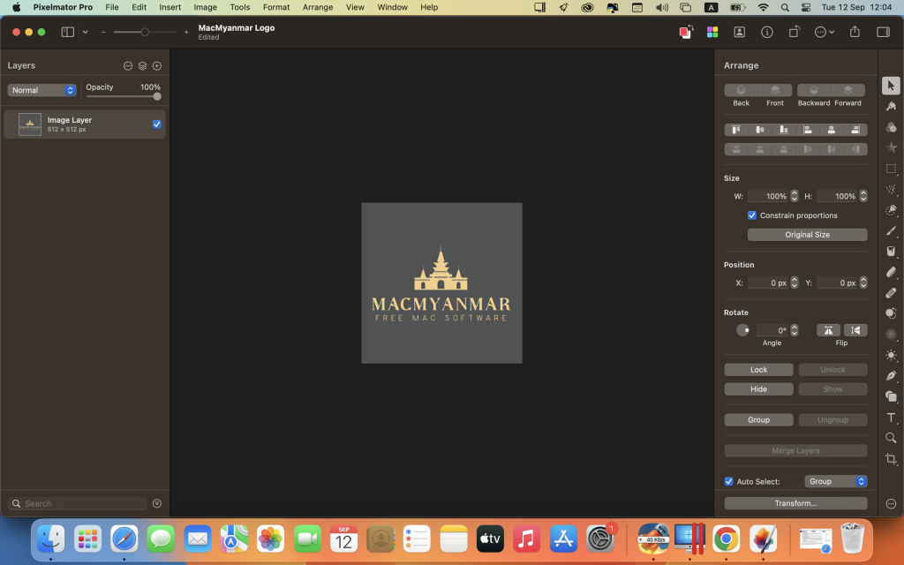Open the Format menu

[x=276, y=7]
